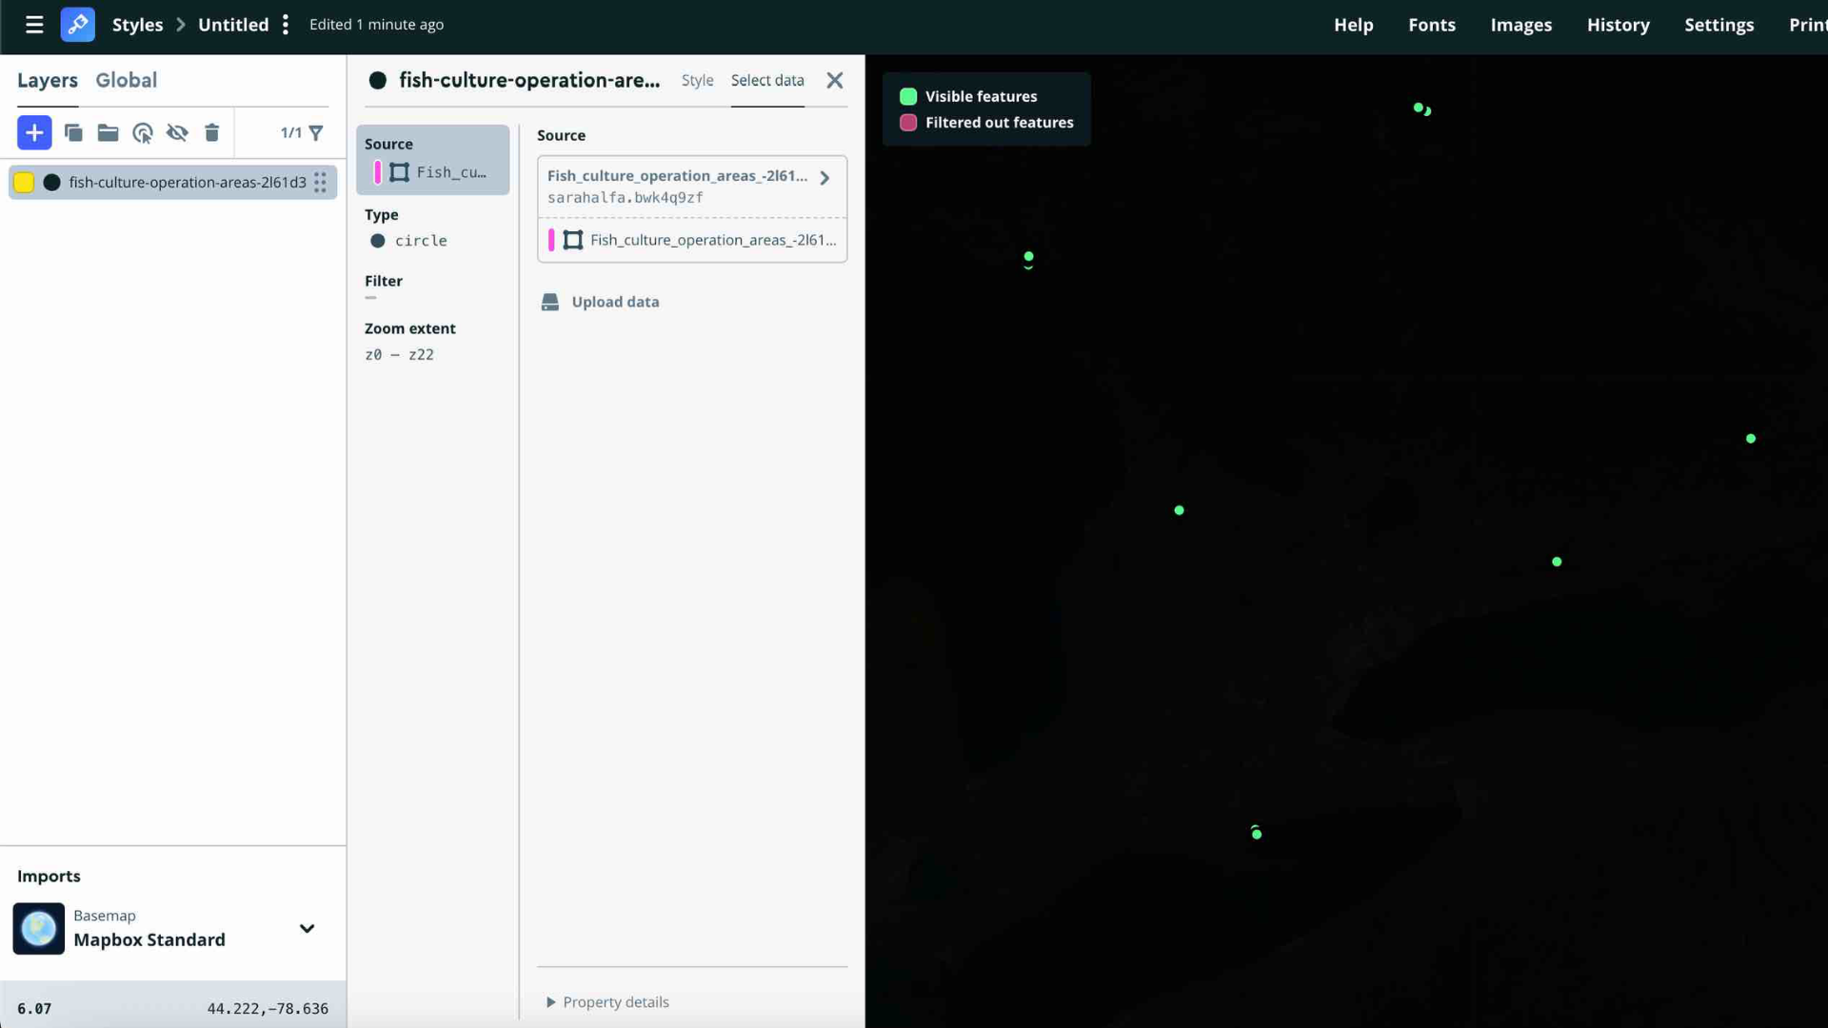
Task: Toggle layer visibility with crossed eye icon
Action: tap(177, 132)
